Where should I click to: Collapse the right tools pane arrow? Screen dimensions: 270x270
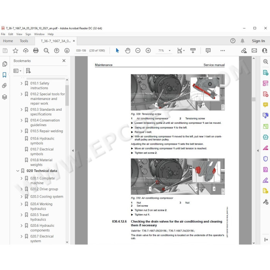click(258, 150)
